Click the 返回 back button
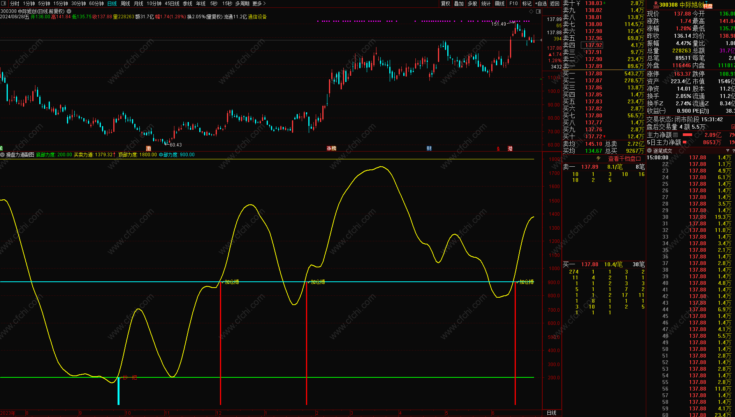The image size is (735, 417). click(555, 3)
